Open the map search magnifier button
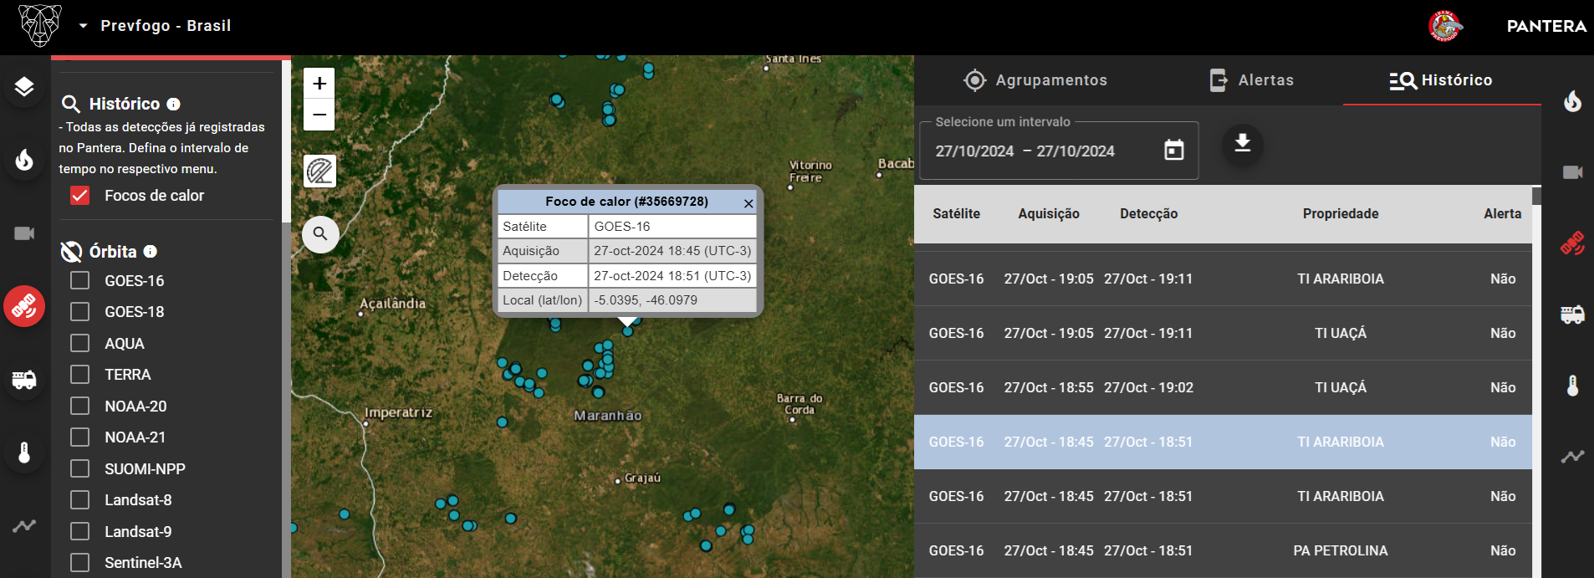This screenshot has height=578, width=1594. pyautogui.click(x=320, y=234)
